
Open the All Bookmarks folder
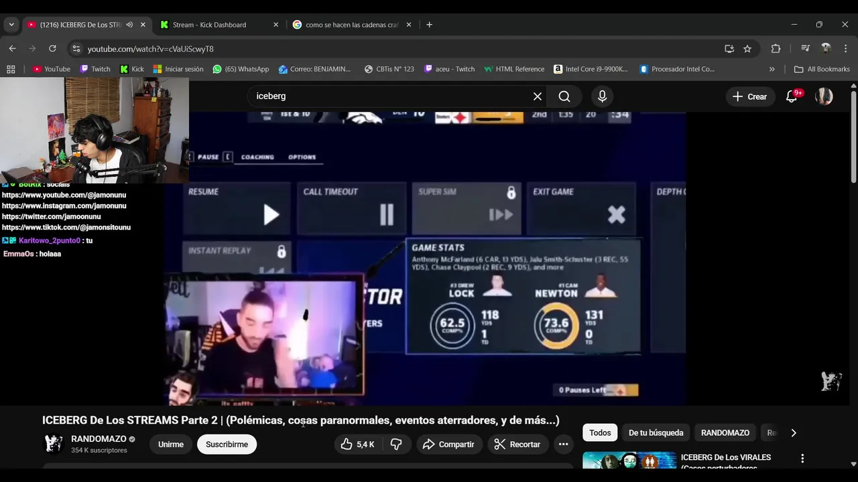click(822, 69)
